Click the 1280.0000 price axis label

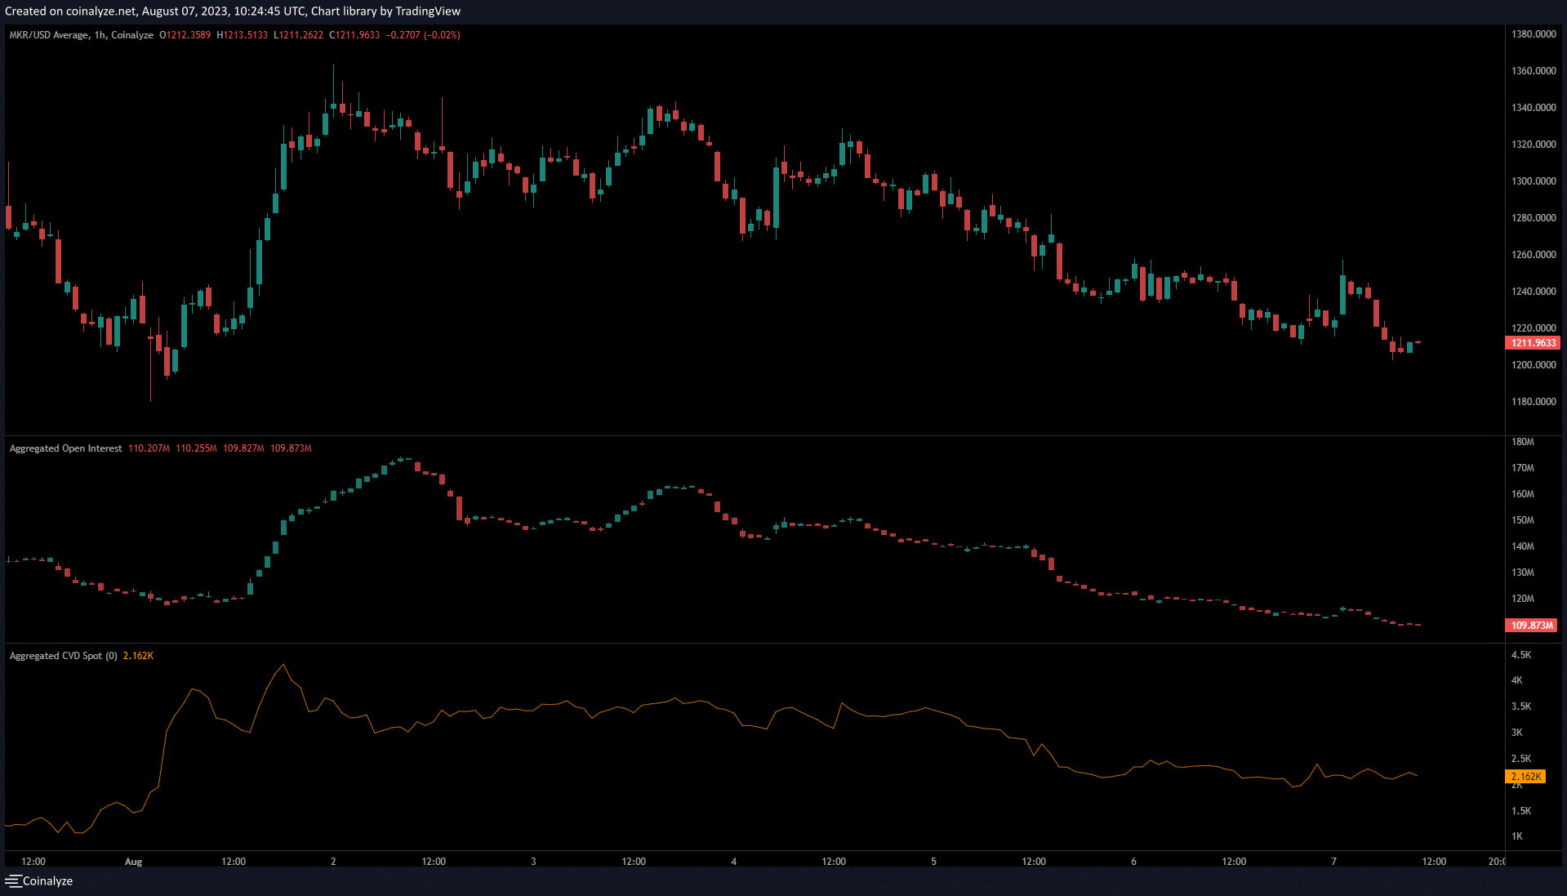[1533, 218]
